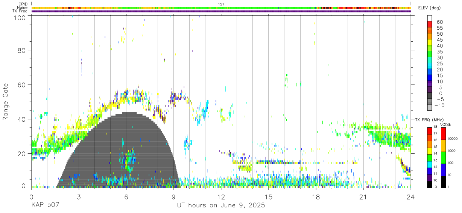
Task: Click x-axis hour label 12
Action: [x=221, y=197]
